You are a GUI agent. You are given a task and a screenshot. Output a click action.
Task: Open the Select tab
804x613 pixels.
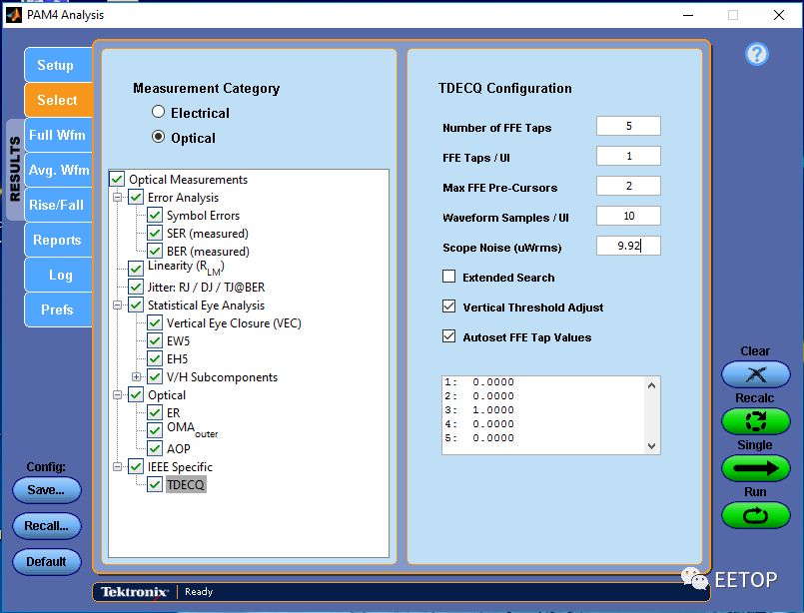(58, 100)
